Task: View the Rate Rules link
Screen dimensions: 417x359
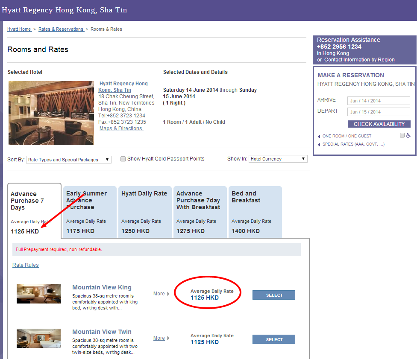Action: [x=26, y=265]
